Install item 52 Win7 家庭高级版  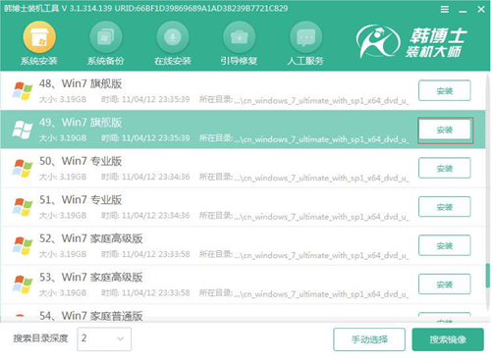pos(445,245)
